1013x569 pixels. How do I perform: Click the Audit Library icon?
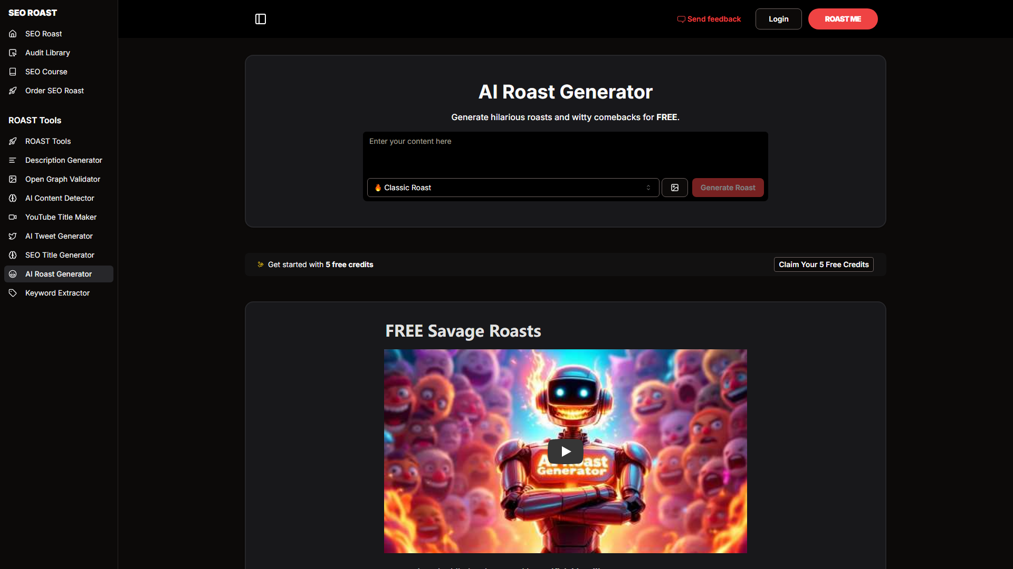click(x=13, y=53)
